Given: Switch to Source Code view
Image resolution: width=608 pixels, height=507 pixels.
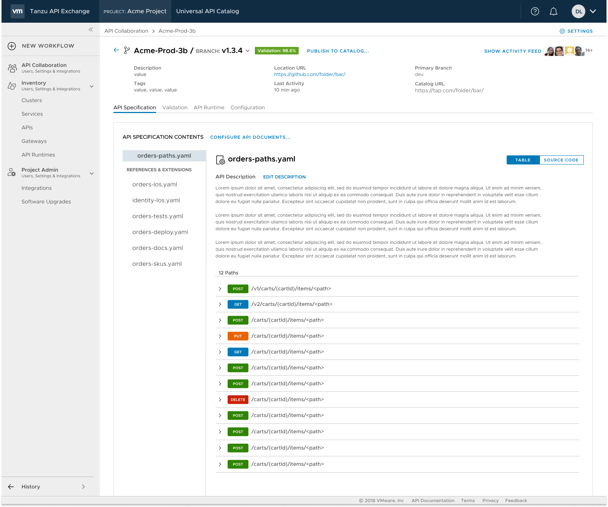Looking at the screenshot, I should click(561, 160).
